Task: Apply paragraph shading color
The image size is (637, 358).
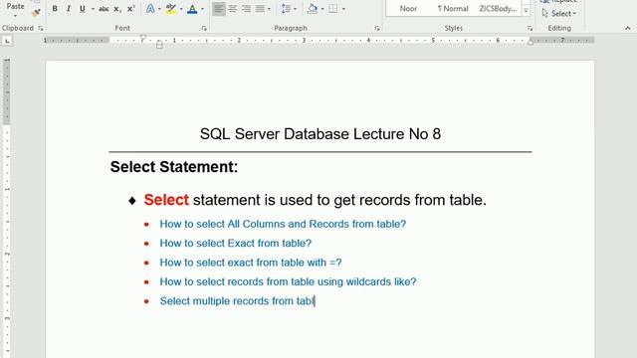Action: tap(313, 9)
